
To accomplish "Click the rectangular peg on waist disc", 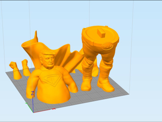I will tap(101, 33).
